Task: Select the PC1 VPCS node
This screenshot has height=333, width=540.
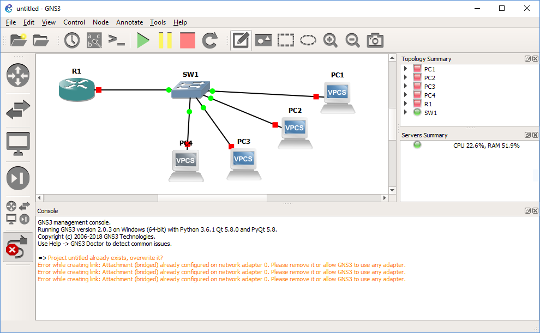Action: [x=338, y=98]
